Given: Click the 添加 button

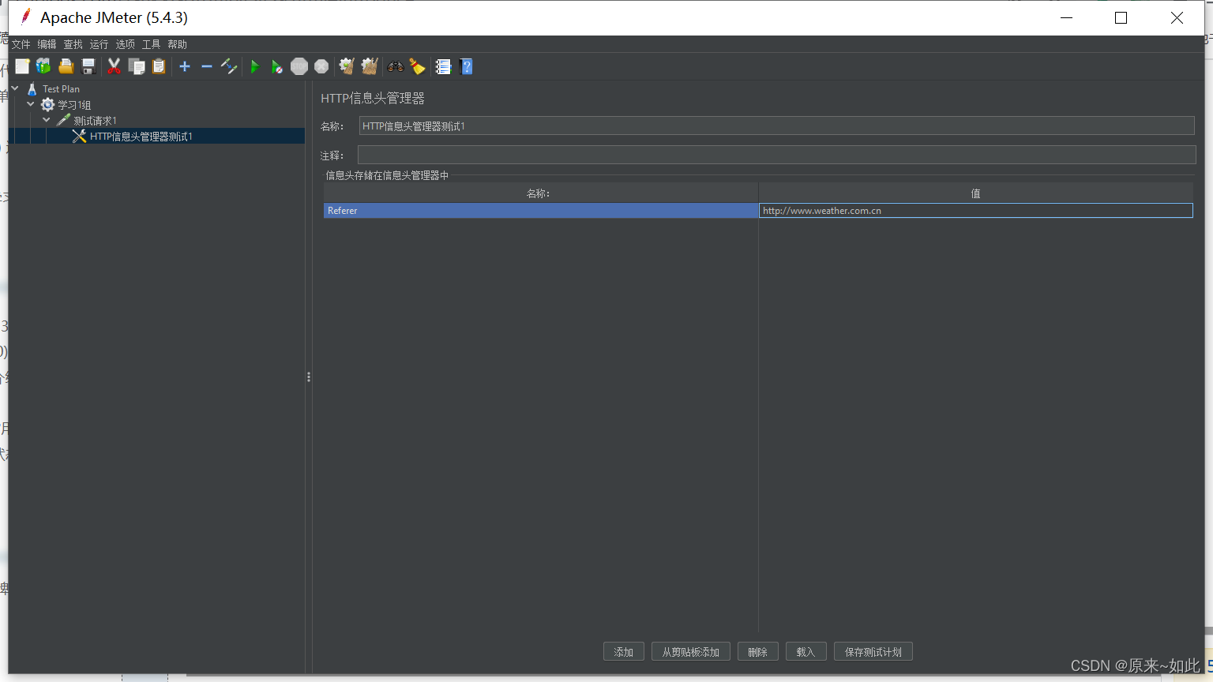Looking at the screenshot, I should 624,652.
